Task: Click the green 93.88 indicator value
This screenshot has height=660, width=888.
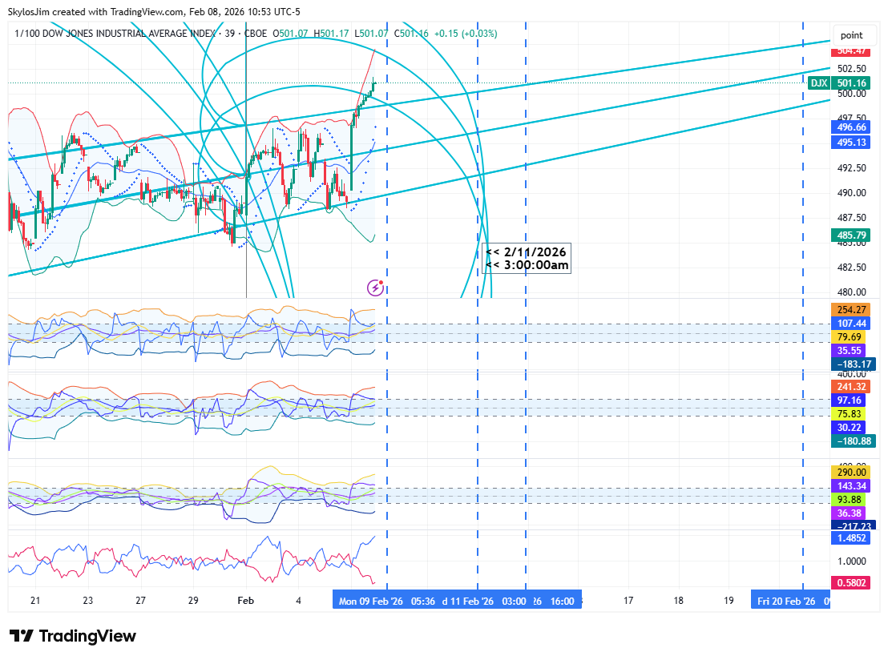Action: coord(849,499)
